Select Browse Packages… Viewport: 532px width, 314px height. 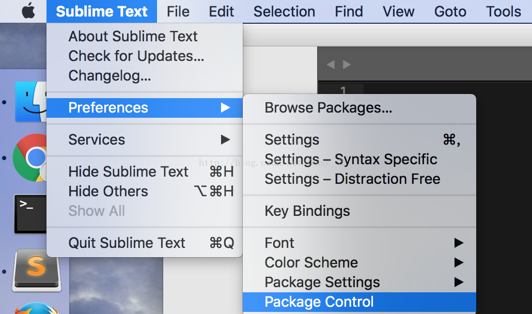[359, 108]
